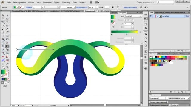Image resolution: width=191 pixels, height=107 pixels.
Task: Click the horizontal scrollbar right arrow
Action: [139, 105]
